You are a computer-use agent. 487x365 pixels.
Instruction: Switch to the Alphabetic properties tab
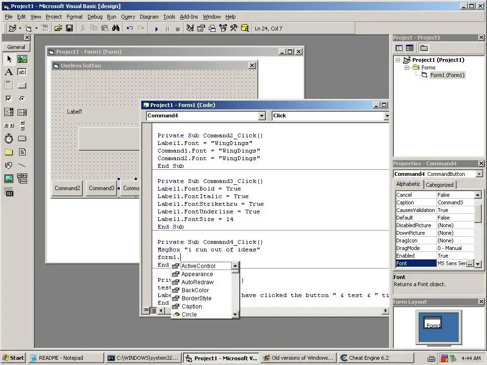[x=408, y=184]
